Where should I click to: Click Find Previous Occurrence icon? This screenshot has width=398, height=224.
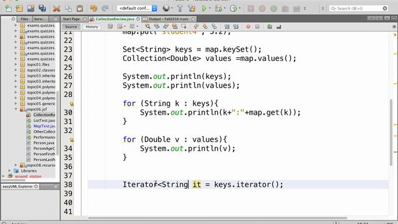[x=157, y=26]
